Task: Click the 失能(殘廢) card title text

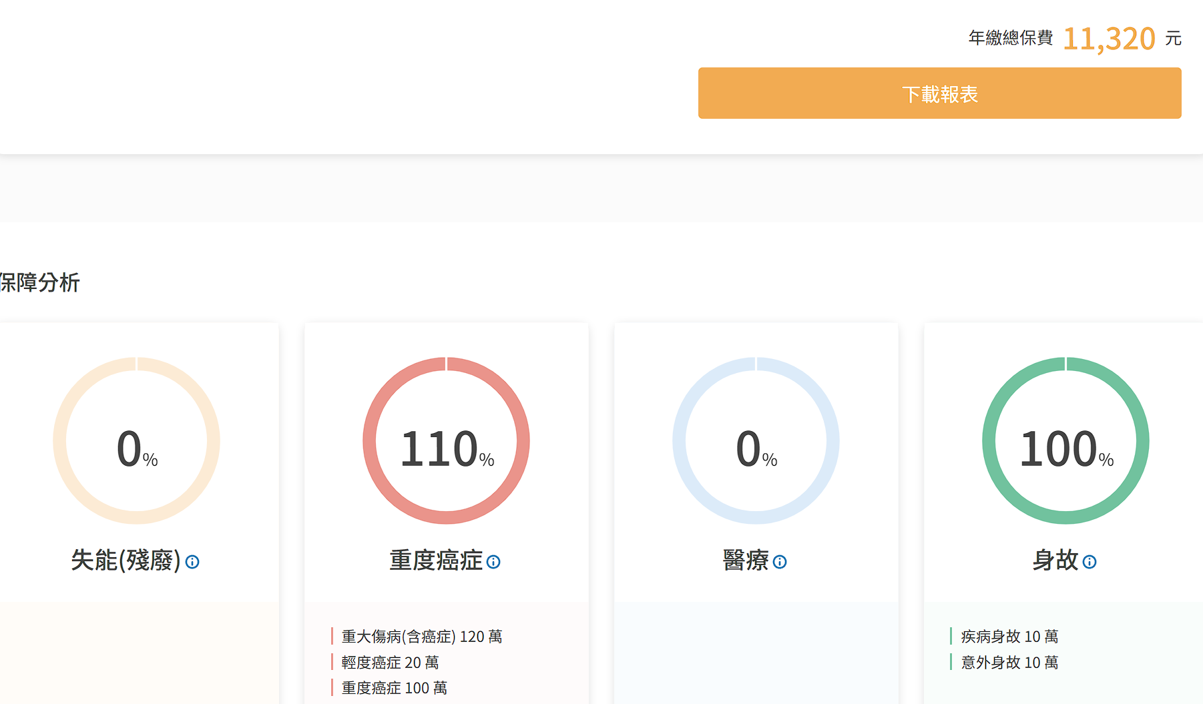Action: click(x=126, y=561)
